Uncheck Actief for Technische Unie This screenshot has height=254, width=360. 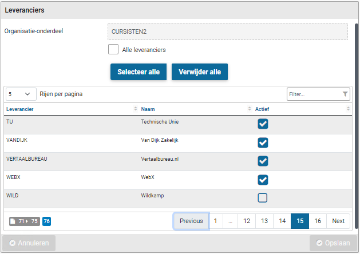[x=263, y=124]
